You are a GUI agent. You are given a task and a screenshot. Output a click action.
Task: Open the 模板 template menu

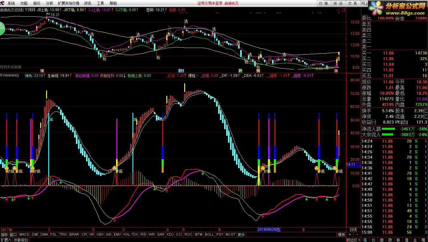click(341, 235)
